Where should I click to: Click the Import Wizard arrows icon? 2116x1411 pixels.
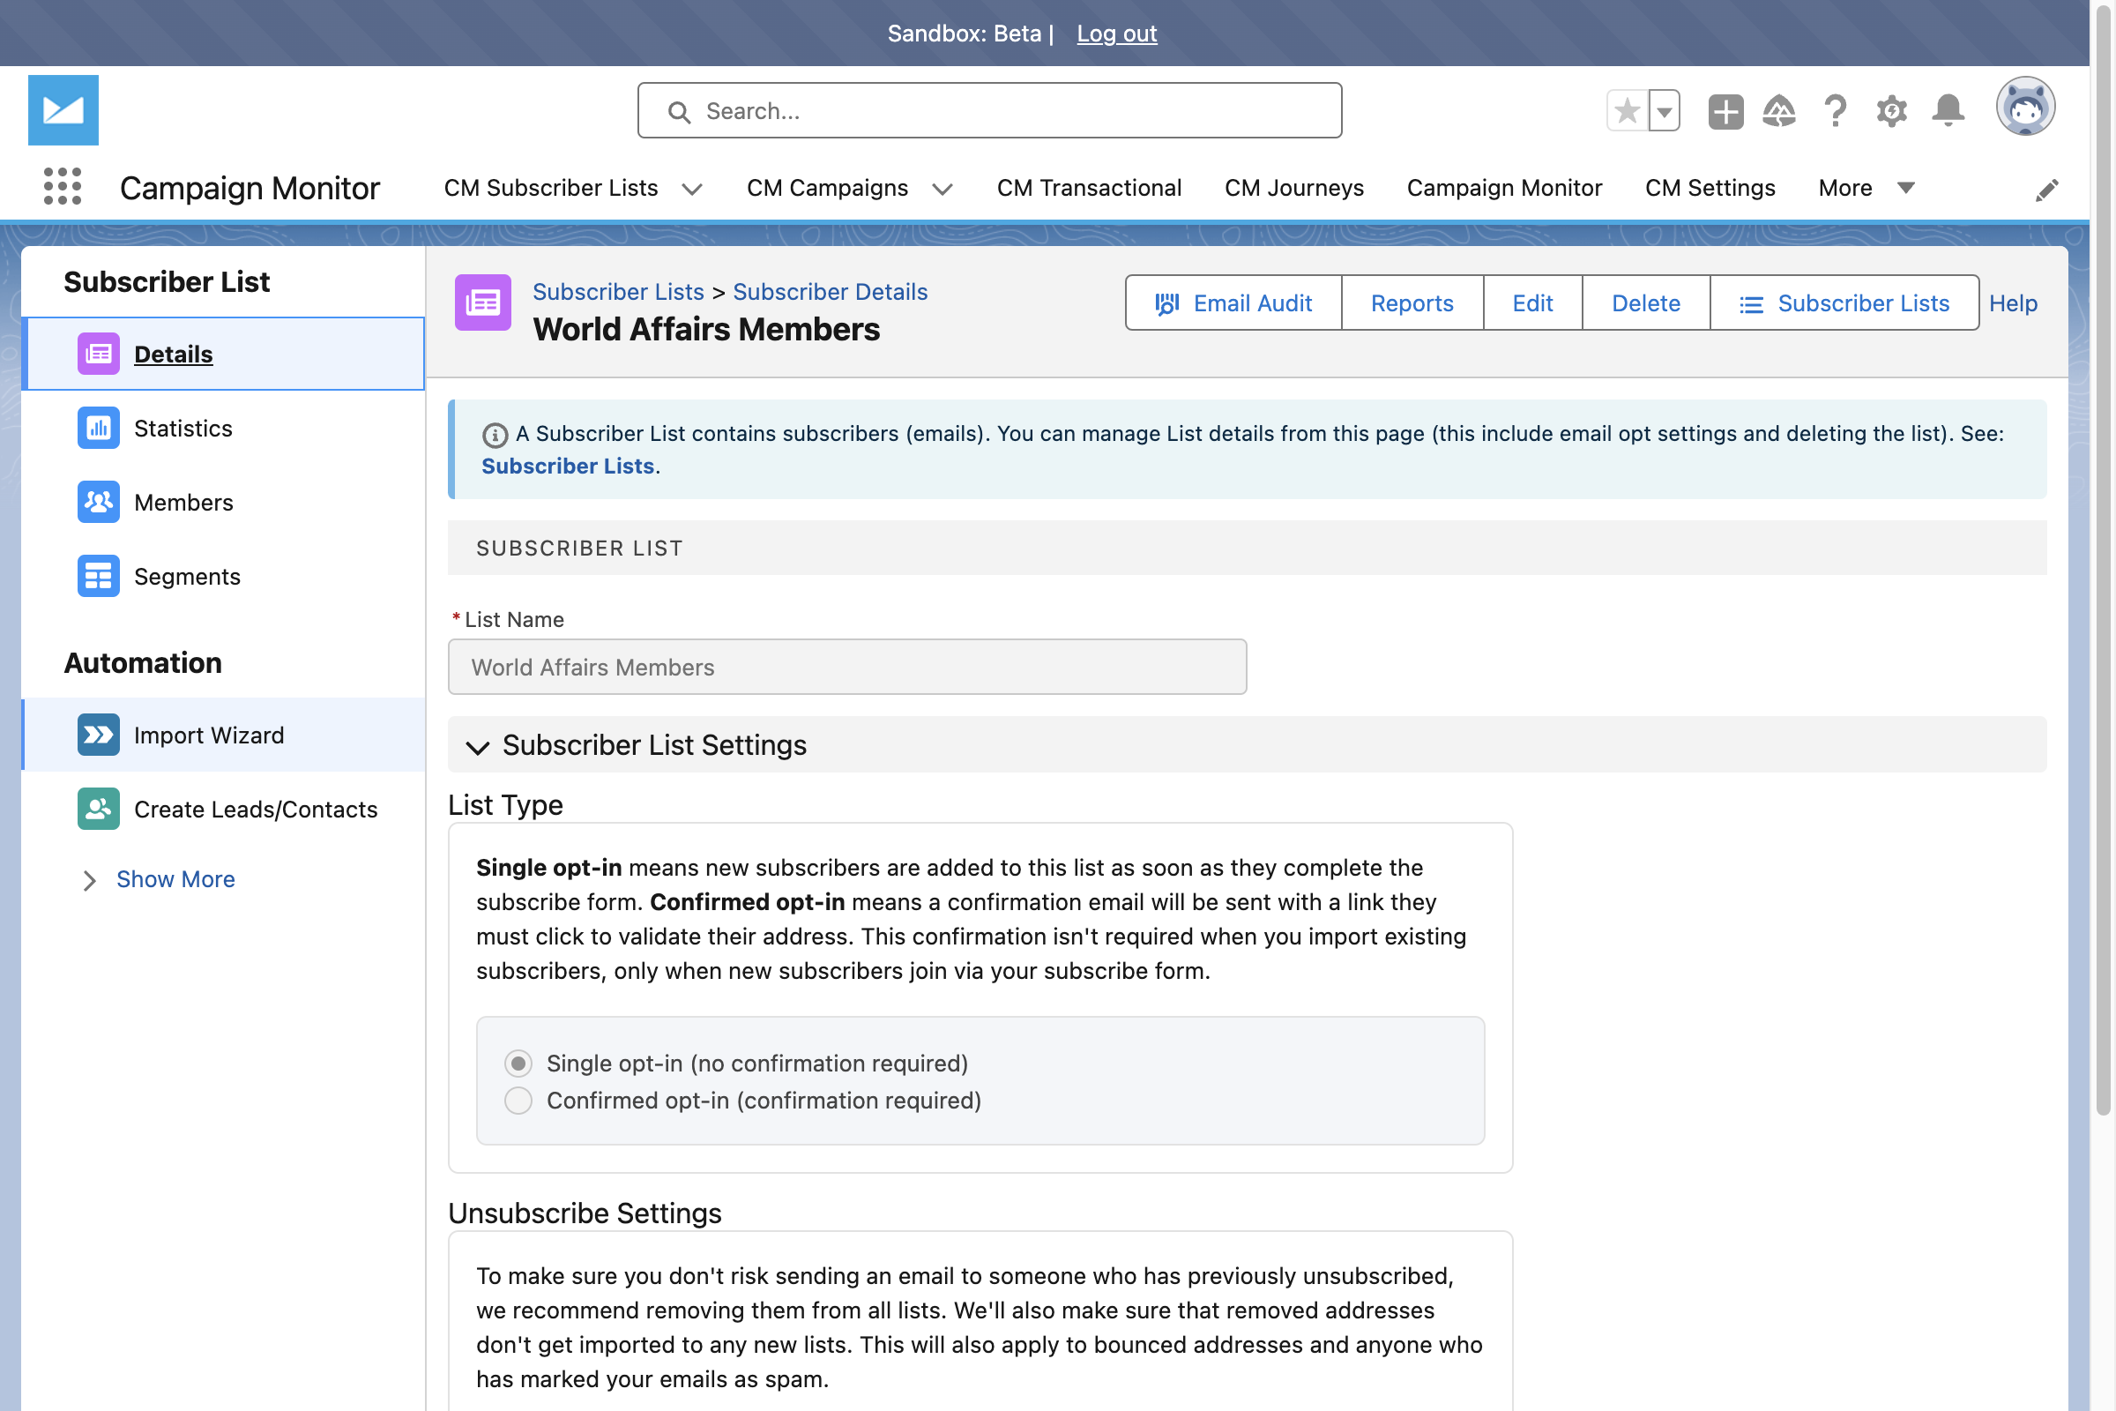point(99,735)
